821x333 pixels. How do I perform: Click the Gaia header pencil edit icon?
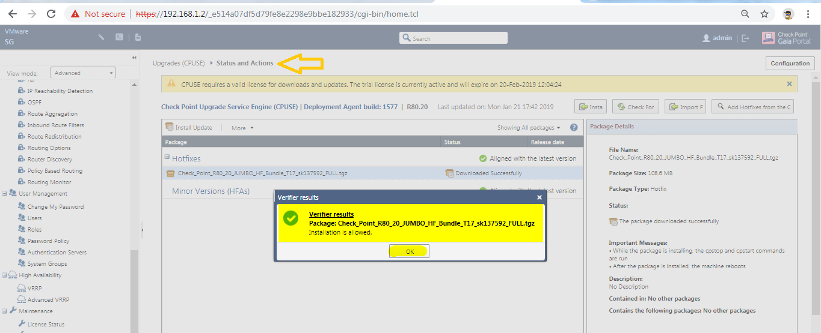[102, 37]
